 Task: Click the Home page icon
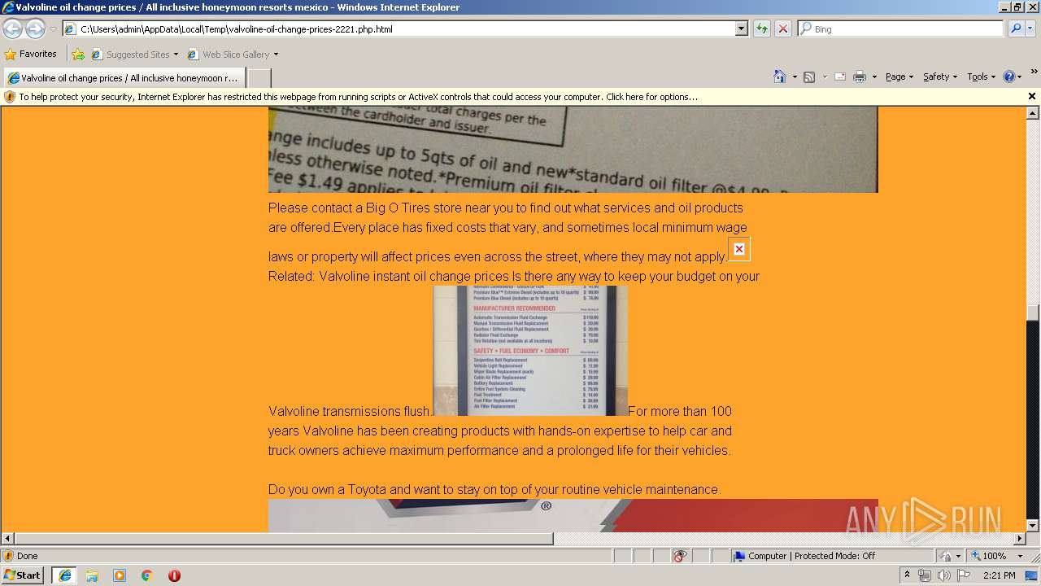[780, 77]
